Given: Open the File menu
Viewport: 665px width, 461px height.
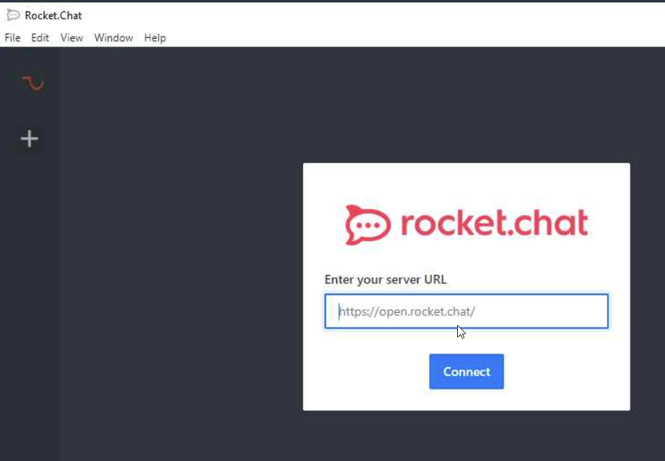Looking at the screenshot, I should coord(12,38).
